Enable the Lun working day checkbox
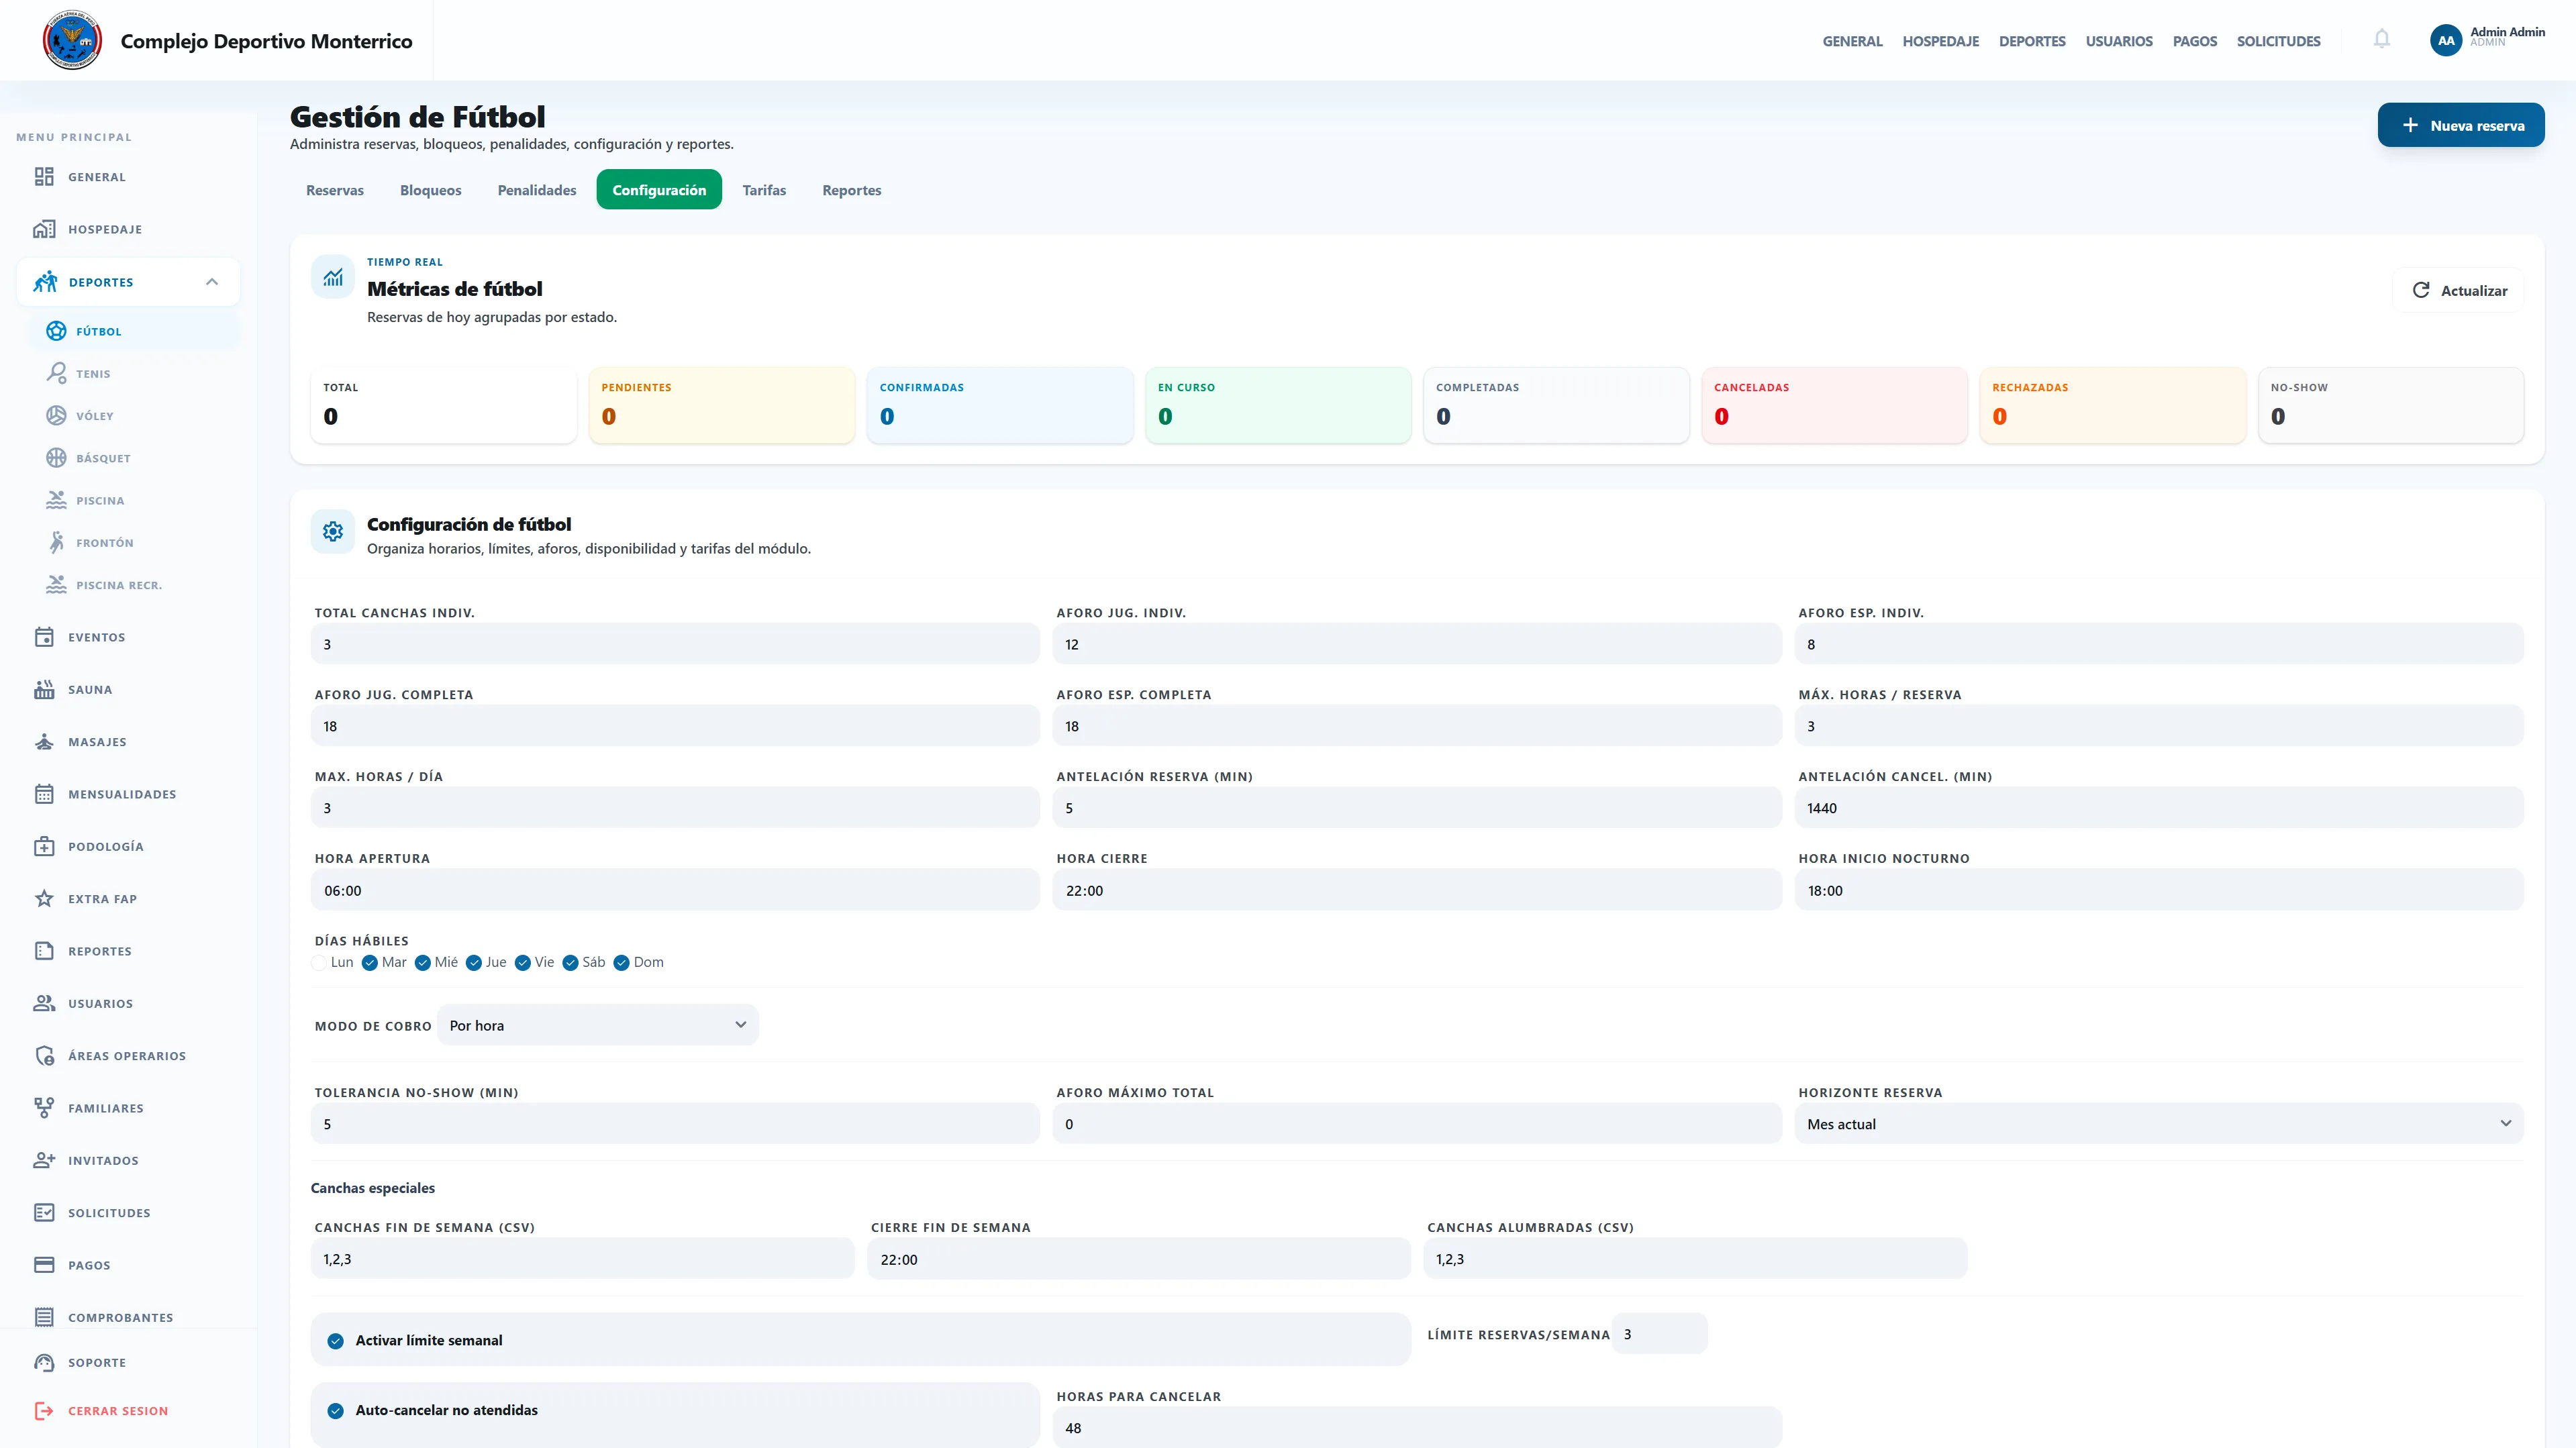This screenshot has width=2576, height=1448. coord(319,962)
